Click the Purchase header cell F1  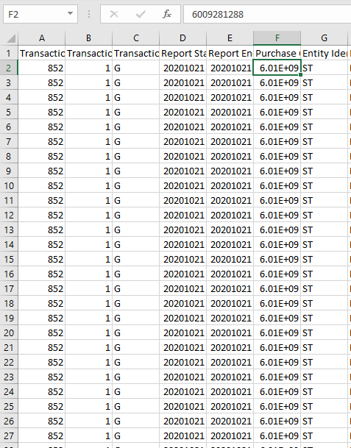[277, 53]
